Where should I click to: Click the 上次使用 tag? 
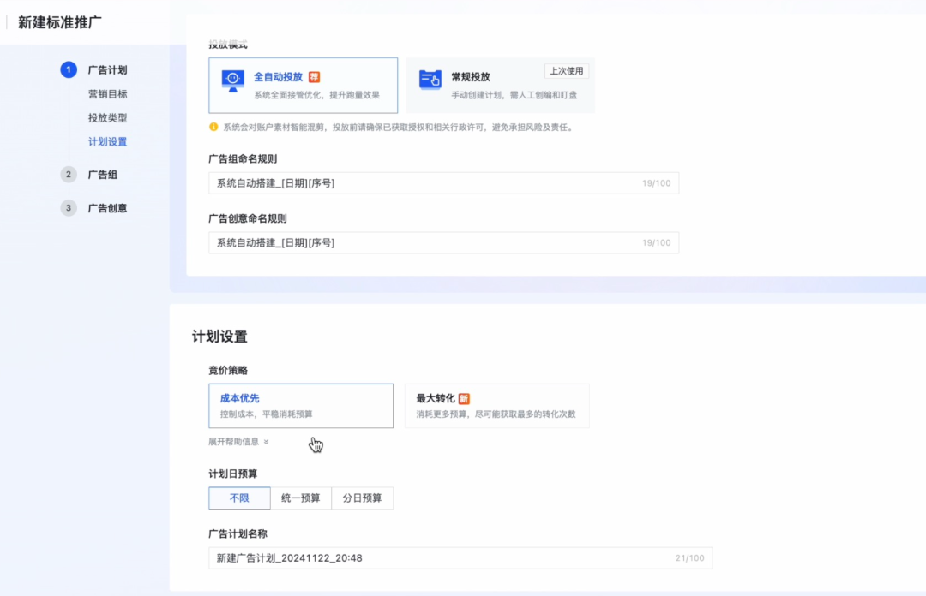[x=567, y=71]
